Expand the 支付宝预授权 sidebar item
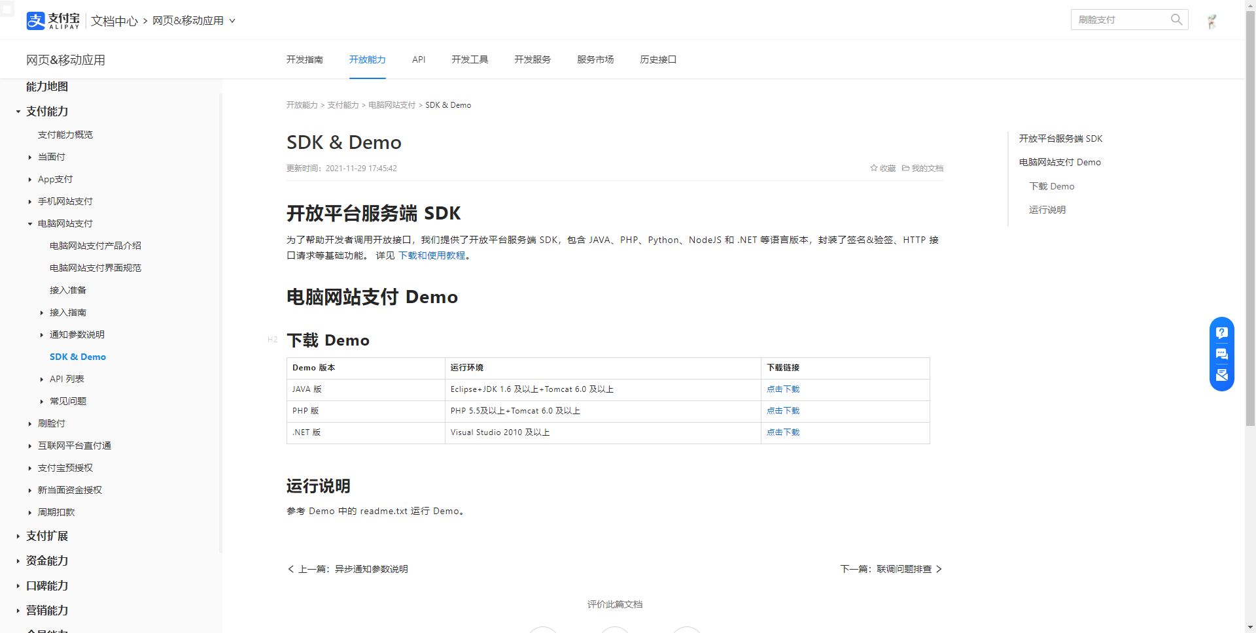The height and width of the screenshot is (633, 1256). (30, 468)
